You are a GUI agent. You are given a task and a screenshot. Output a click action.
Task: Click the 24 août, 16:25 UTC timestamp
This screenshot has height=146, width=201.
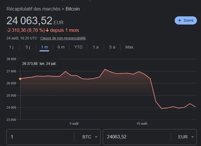tap(22, 38)
